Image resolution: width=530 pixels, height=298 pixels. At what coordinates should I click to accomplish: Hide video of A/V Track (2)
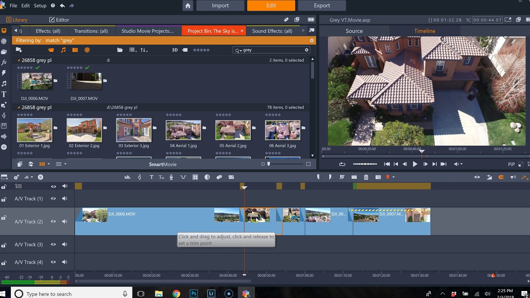tap(53, 222)
